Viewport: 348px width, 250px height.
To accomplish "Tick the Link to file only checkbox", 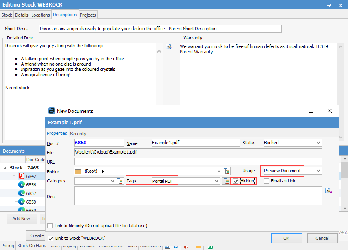I will pyautogui.click(x=50, y=226).
